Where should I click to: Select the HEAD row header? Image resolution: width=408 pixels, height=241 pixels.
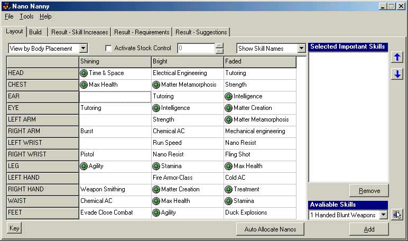(43, 73)
